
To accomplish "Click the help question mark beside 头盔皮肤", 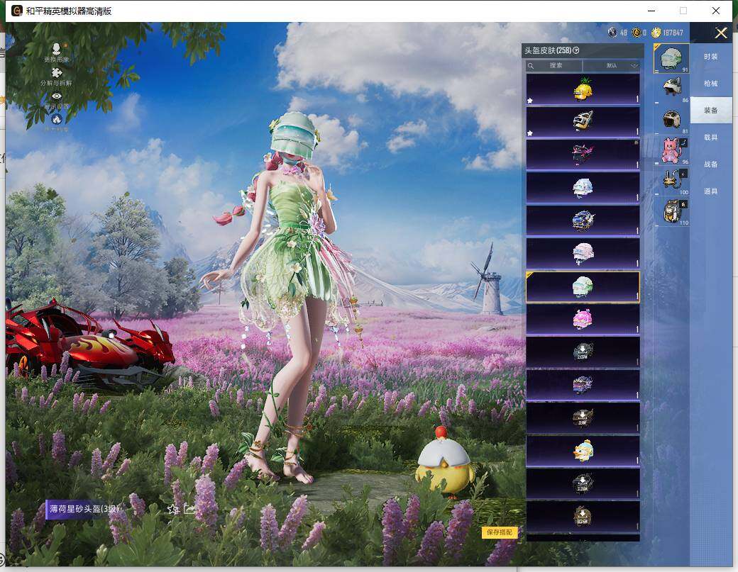I will point(576,50).
